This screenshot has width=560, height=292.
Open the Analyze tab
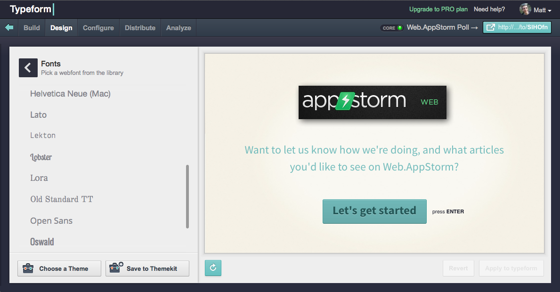click(x=179, y=28)
